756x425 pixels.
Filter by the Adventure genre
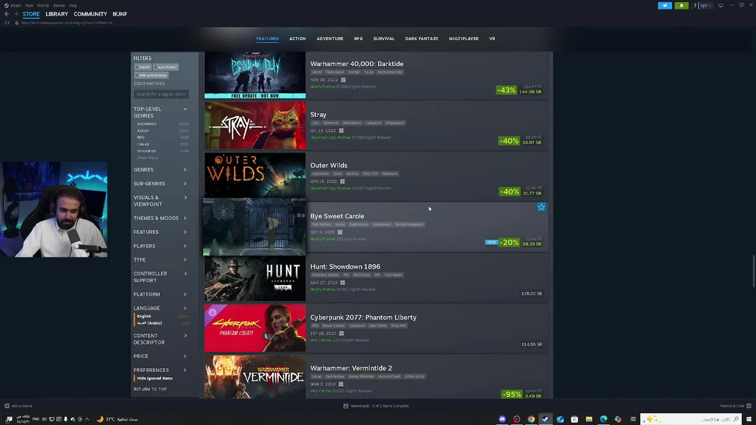146,124
